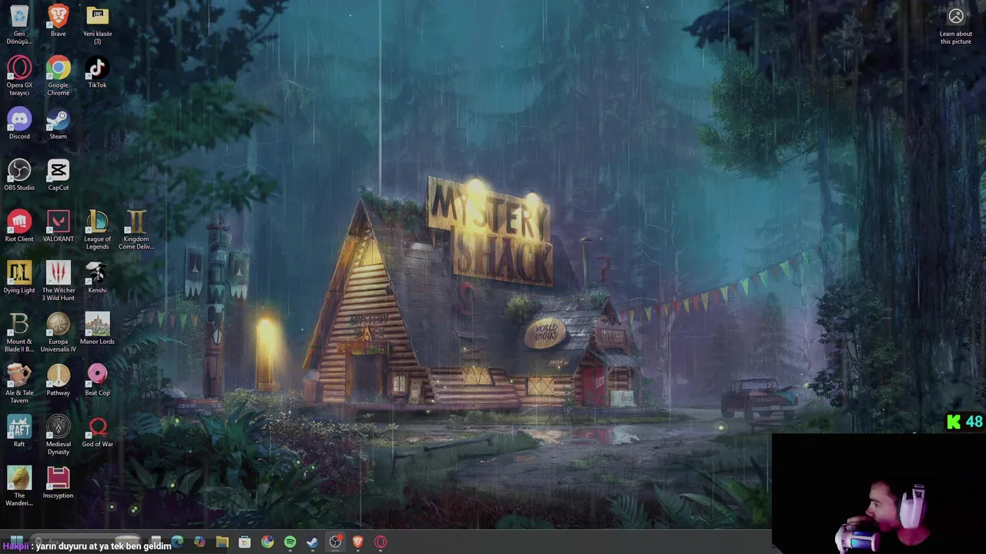
Task: Open the Google Chrome desktop shortcut
Action: click(x=58, y=75)
